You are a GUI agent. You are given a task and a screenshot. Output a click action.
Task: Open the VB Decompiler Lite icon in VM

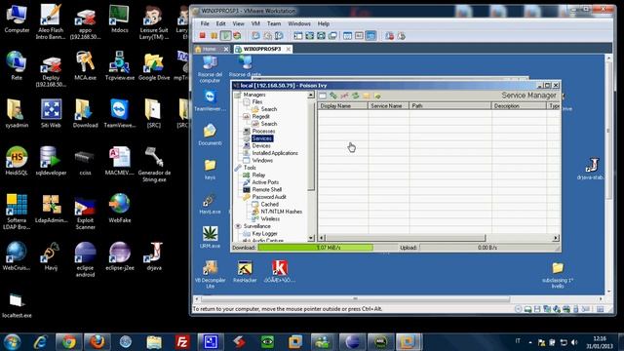point(211,275)
